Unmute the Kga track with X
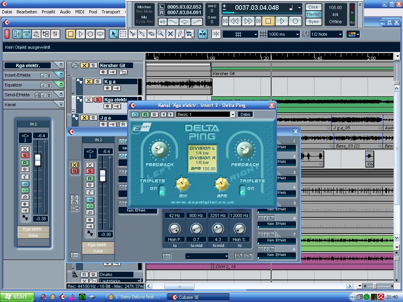This screenshot has width=403, height=302. (89, 81)
